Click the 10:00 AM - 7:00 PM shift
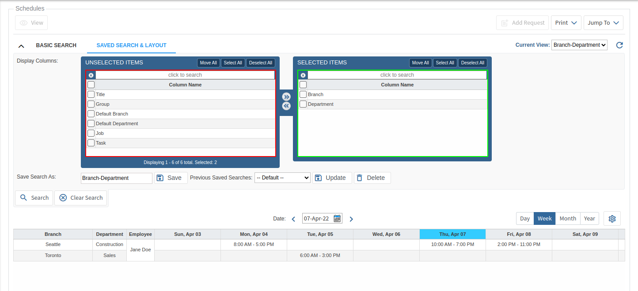The height and width of the screenshot is (291, 638). point(452,244)
